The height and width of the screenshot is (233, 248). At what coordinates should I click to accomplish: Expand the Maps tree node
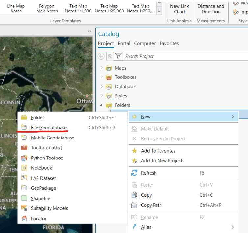pyautogui.click(x=101, y=68)
